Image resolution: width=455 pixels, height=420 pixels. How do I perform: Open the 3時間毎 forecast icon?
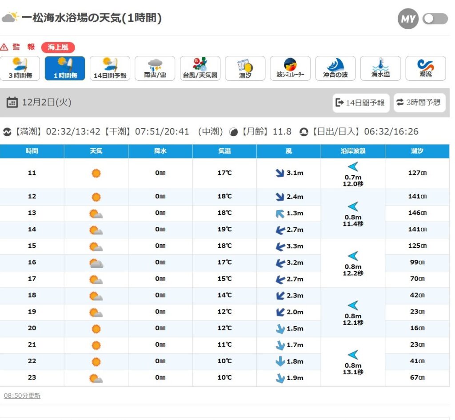[20, 68]
